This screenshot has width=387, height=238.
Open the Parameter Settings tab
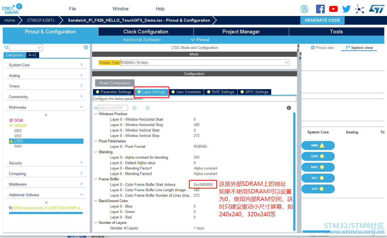point(114,92)
